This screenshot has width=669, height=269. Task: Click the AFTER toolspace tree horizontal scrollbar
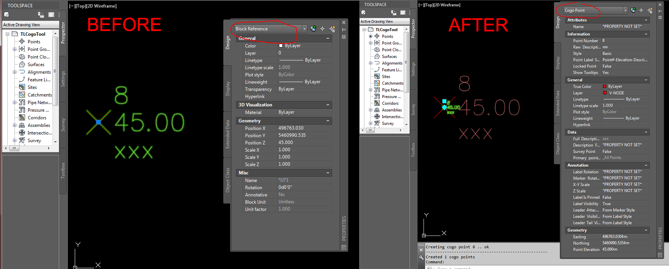382,130
